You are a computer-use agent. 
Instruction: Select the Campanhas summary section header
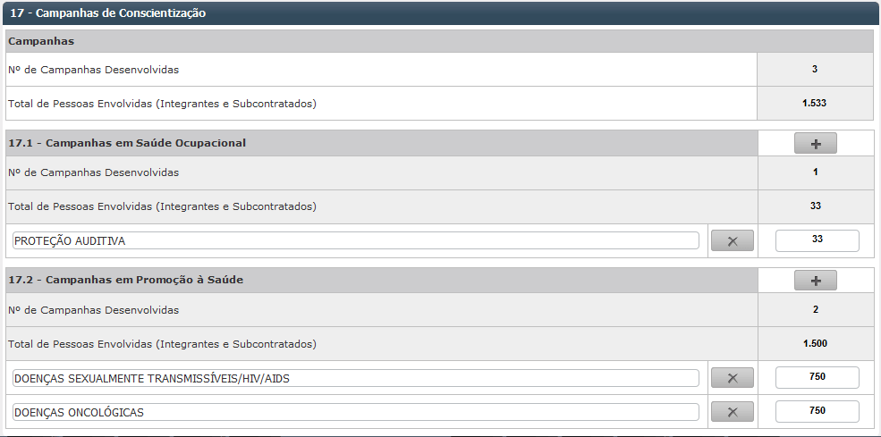click(x=41, y=41)
